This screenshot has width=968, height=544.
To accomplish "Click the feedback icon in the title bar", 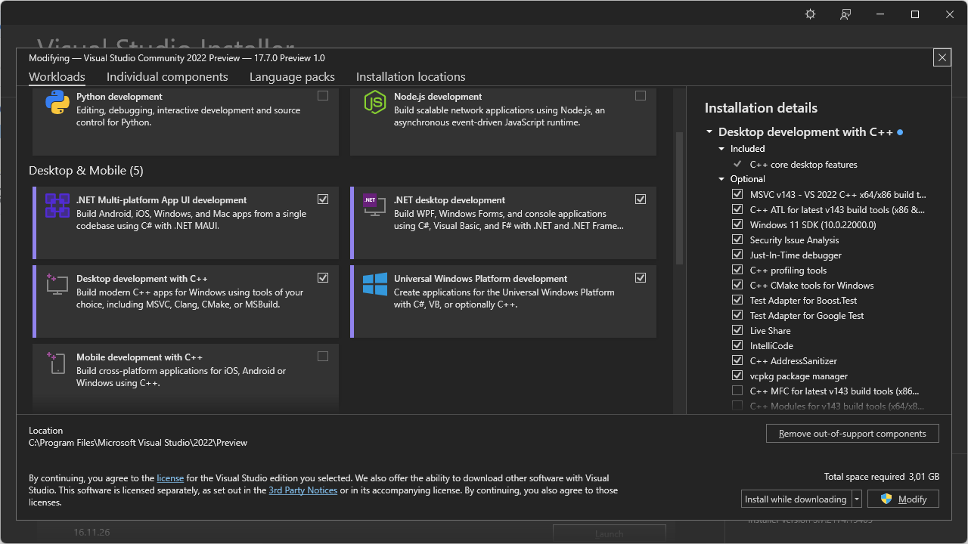I will point(845,14).
